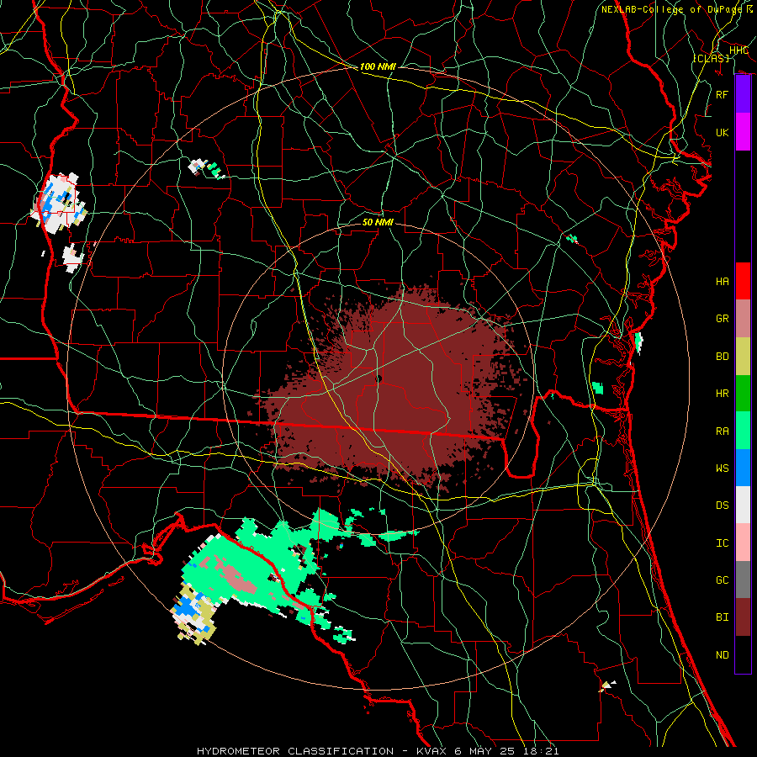Click the 50 NMI range ring label

point(378,222)
